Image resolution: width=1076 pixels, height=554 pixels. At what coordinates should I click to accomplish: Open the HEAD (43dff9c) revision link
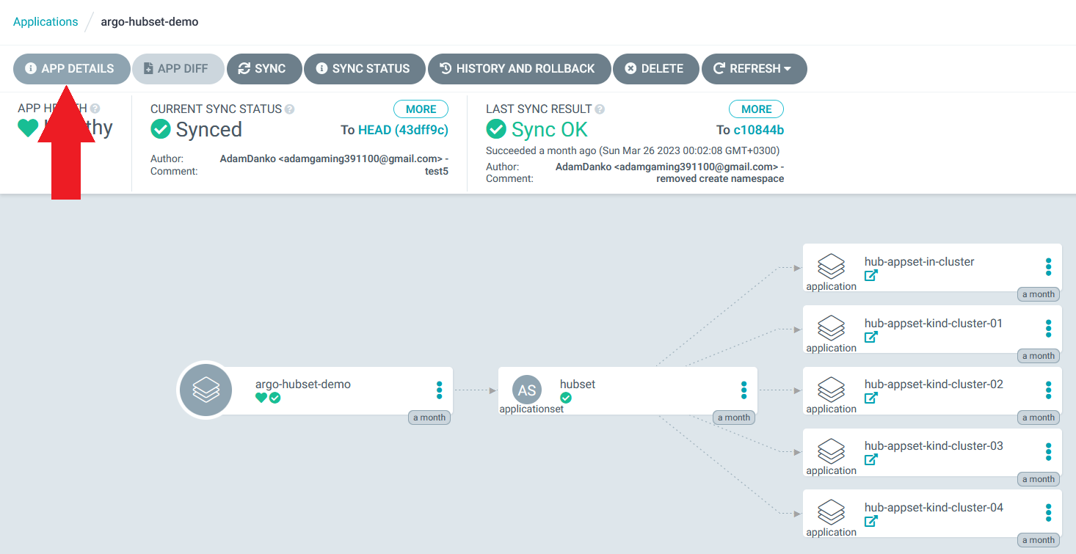pos(403,130)
